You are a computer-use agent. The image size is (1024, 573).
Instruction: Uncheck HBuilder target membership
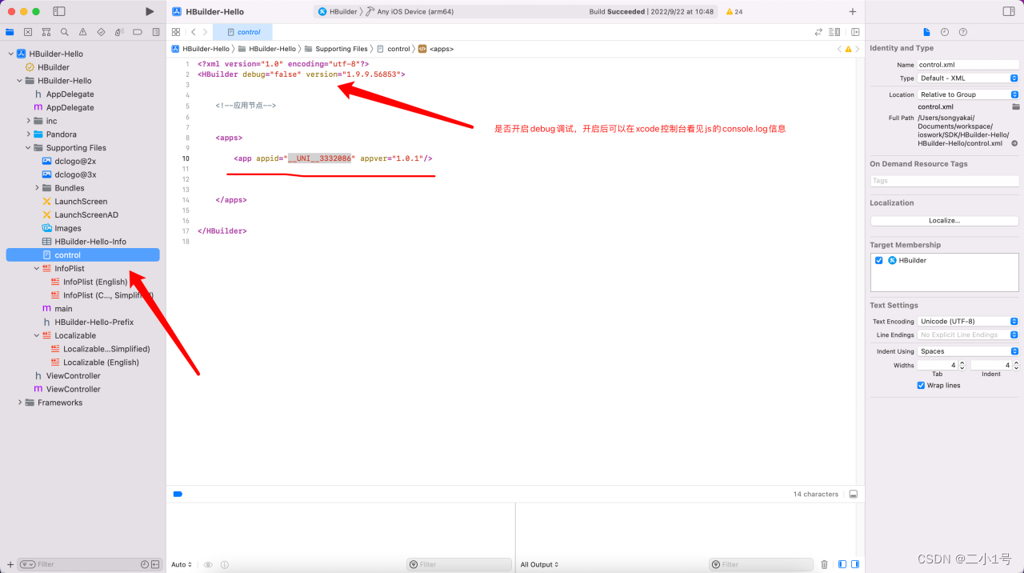click(x=879, y=261)
